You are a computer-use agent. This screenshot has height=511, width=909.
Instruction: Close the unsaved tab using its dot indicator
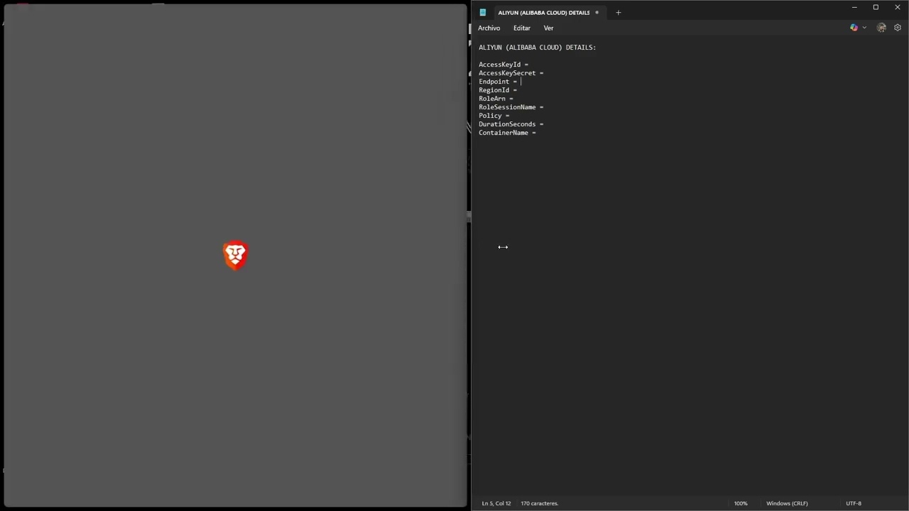click(x=597, y=12)
